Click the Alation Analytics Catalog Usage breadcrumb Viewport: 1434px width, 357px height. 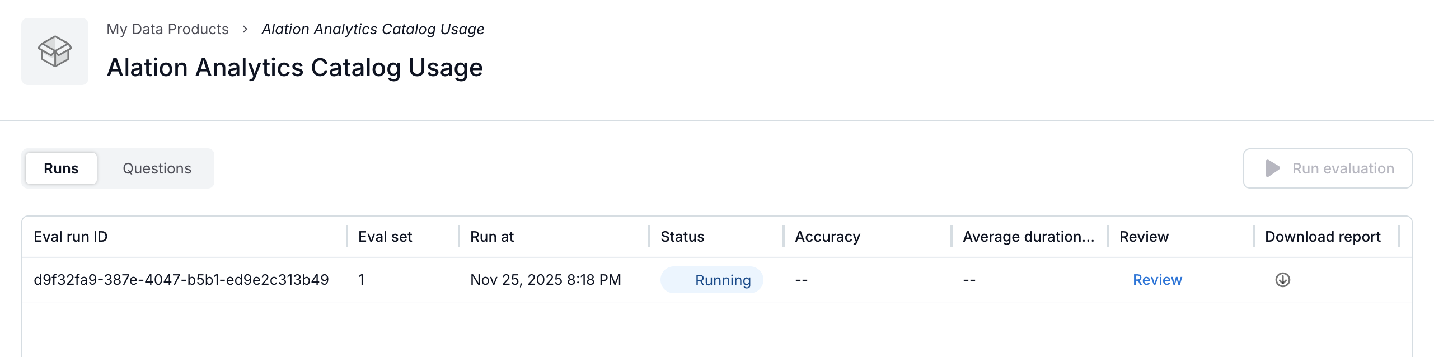[x=373, y=29]
